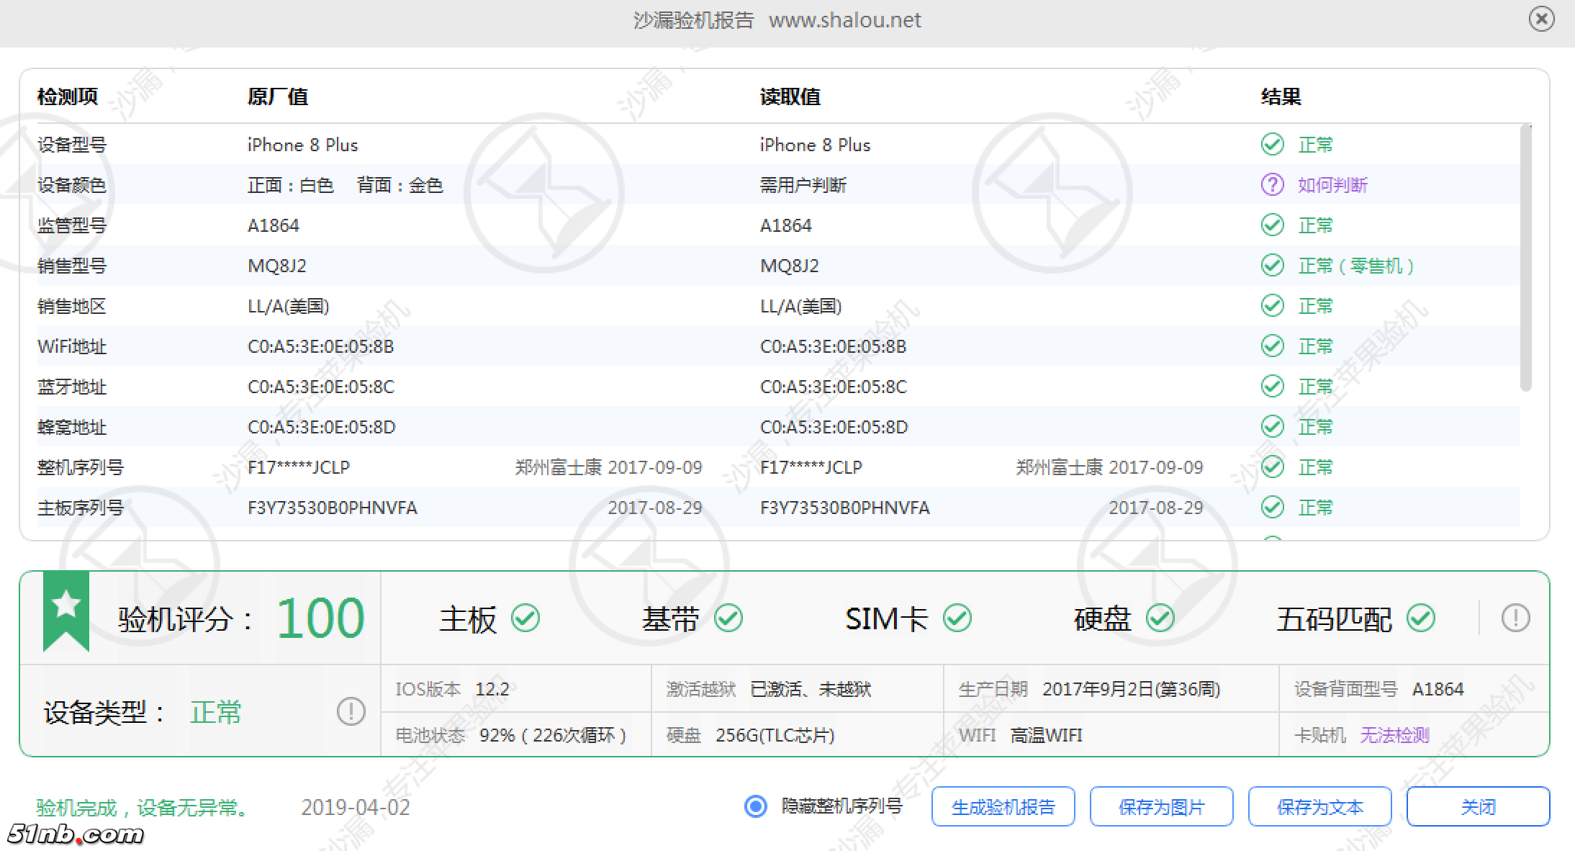Click the check icon beside 基带

[729, 618]
